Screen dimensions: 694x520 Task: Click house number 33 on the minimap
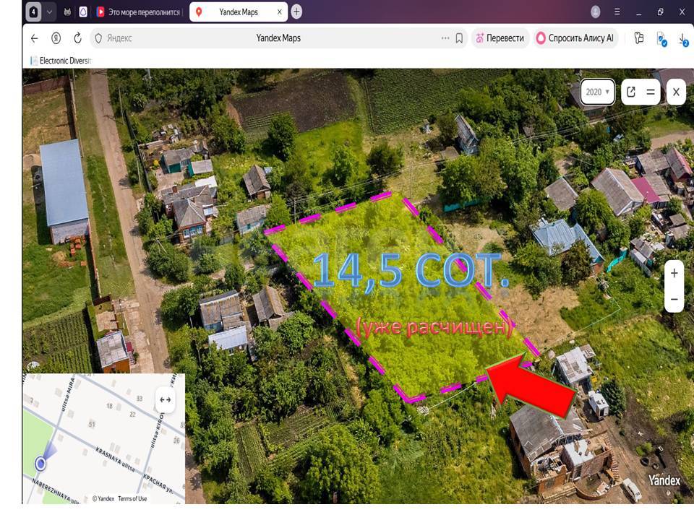click(140, 399)
